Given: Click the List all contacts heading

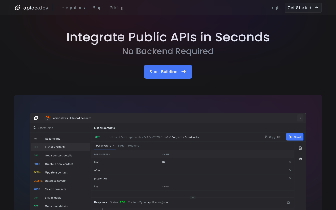Looking at the screenshot, I should point(104,128).
